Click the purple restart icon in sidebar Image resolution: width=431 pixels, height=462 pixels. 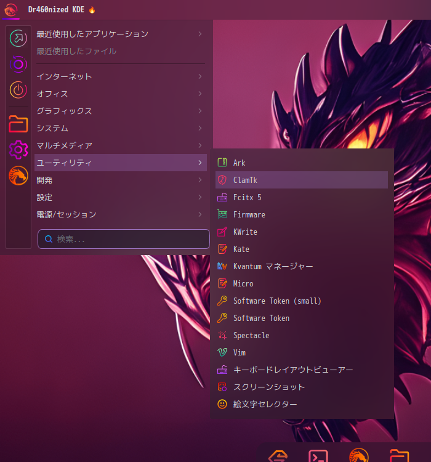(18, 64)
